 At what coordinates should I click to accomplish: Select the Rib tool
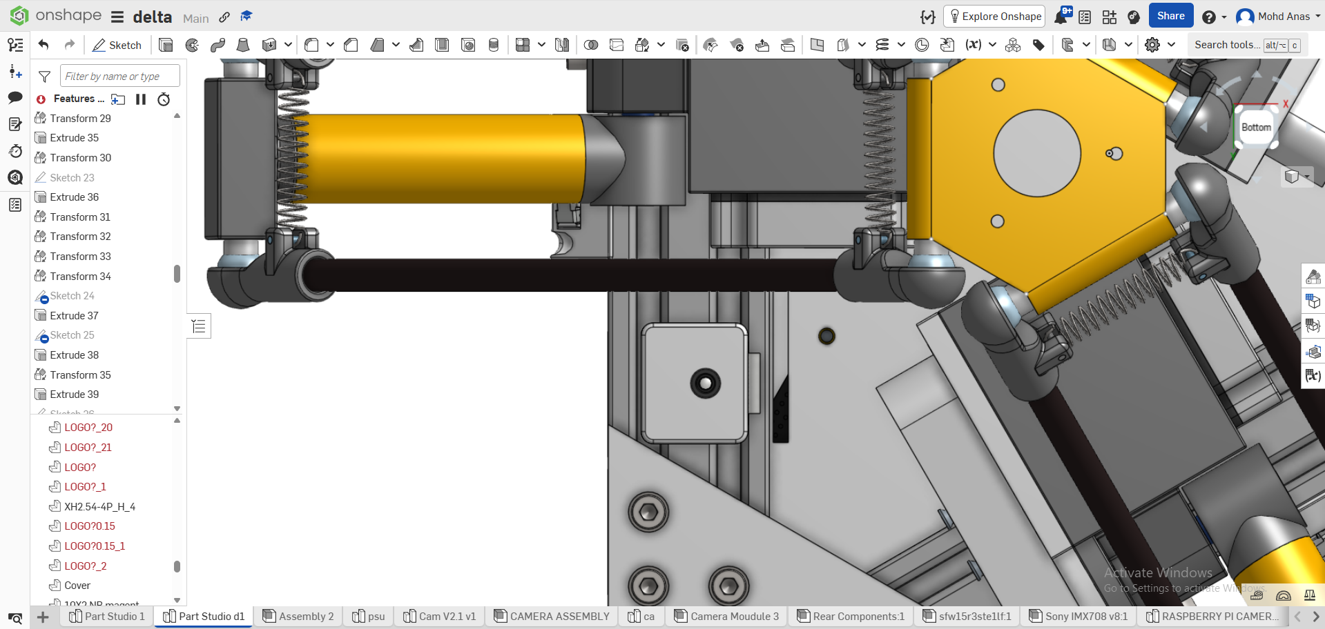[416, 45]
